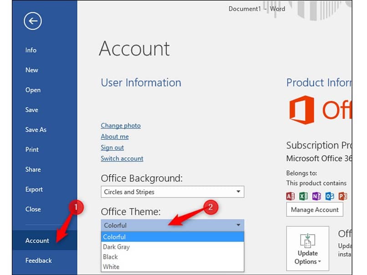Image resolution: width=367 pixels, height=275 pixels.
Task: Open the Print page in sidebar
Action: tap(32, 149)
